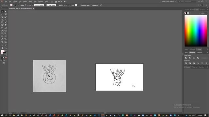Select the Width/Warp tool
209x117 pixels.
2,31
